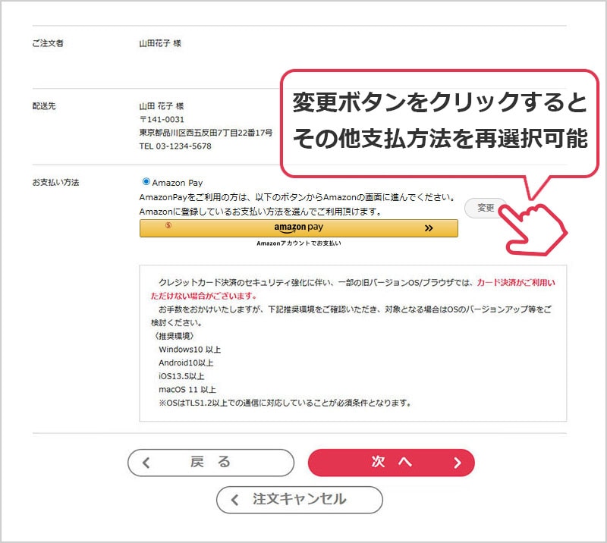Click the double chevron on Amazon Pay button
The height and width of the screenshot is (543, 607).
tap(429, 228)
